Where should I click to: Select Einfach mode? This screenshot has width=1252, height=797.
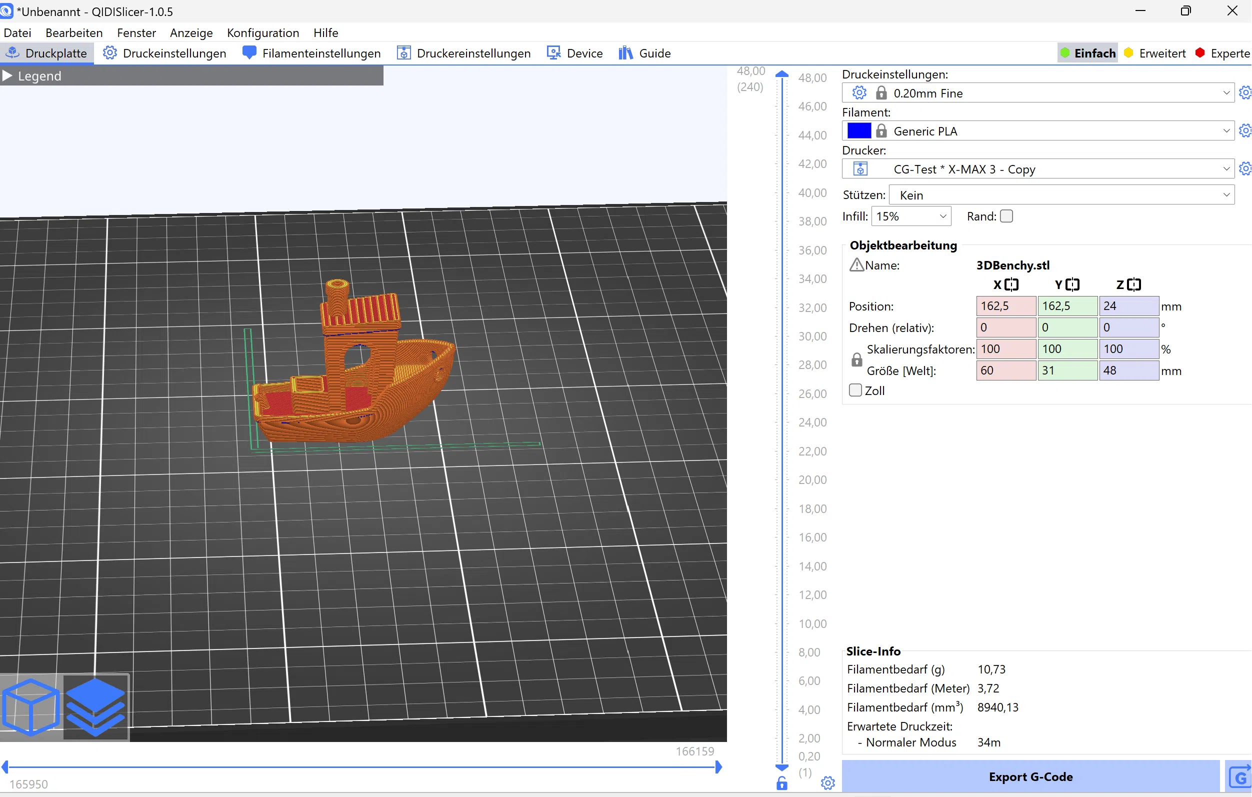click(1087, 53)
